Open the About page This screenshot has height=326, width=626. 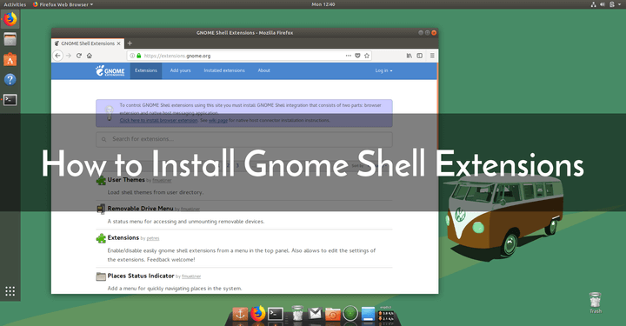(264, 70)
